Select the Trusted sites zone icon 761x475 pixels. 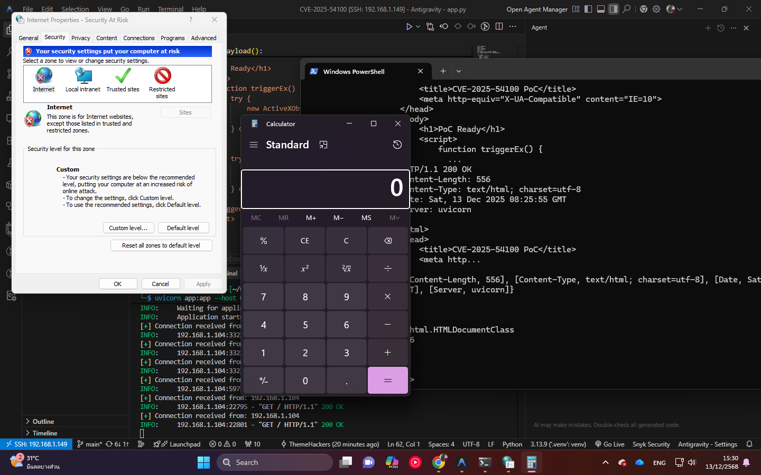tap(123, 80)
